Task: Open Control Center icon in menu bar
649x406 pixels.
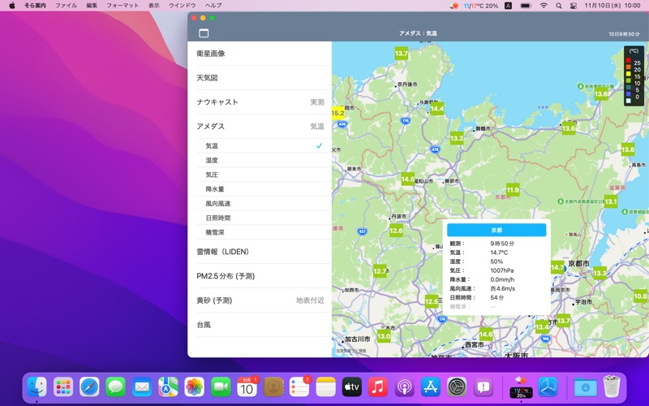Action: pyautogui.click(x=574, y=6)
